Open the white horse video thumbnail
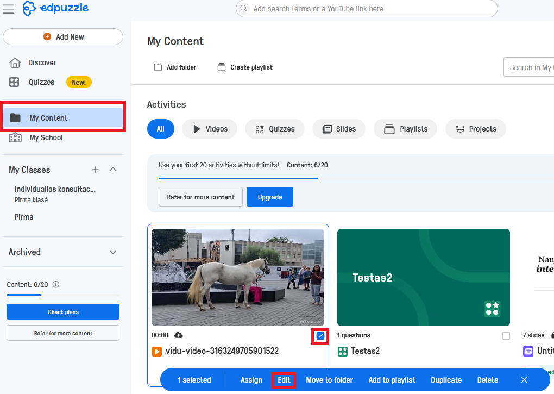 point(238,277)
